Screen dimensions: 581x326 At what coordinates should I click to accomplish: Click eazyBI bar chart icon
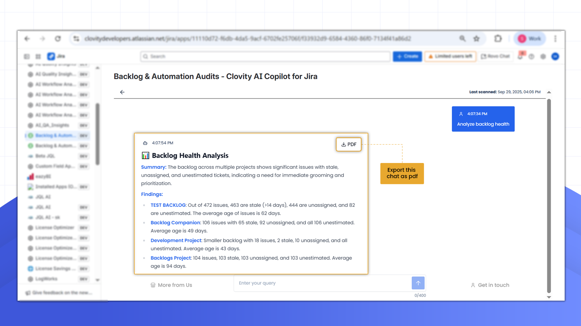pos(31,176)
